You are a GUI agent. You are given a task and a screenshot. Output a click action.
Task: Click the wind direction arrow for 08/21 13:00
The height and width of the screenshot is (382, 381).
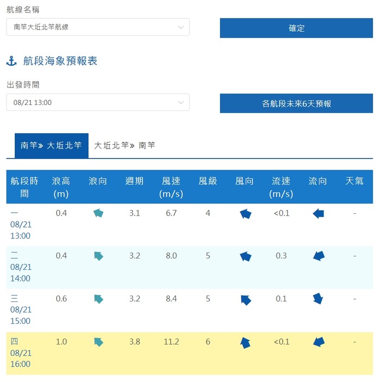coord(245,214)
